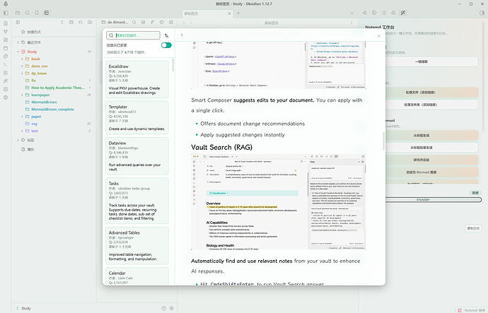Collapse the Study vault root
Viewport: 488px width, 313px height.
click(18, 52)
